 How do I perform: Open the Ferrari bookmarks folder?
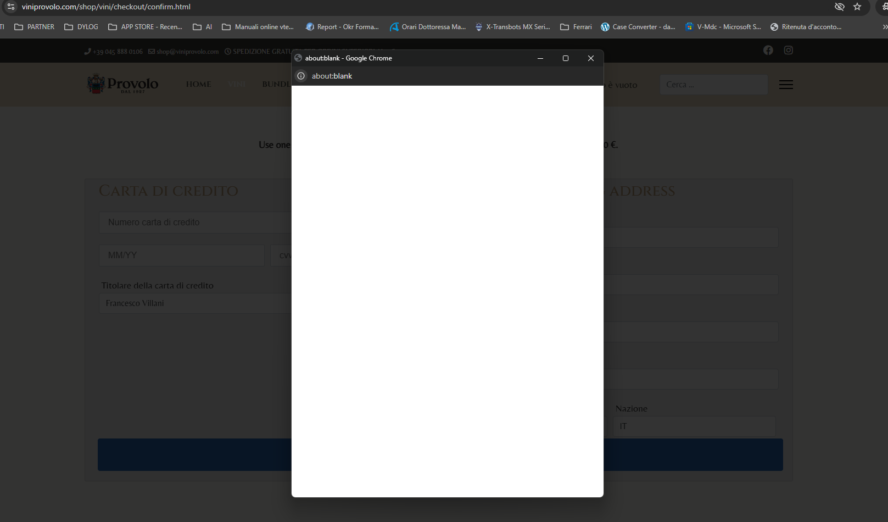pos(576,27)
